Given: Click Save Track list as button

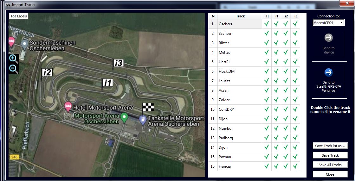Looking at the screenshot, I should coord(330,146).
